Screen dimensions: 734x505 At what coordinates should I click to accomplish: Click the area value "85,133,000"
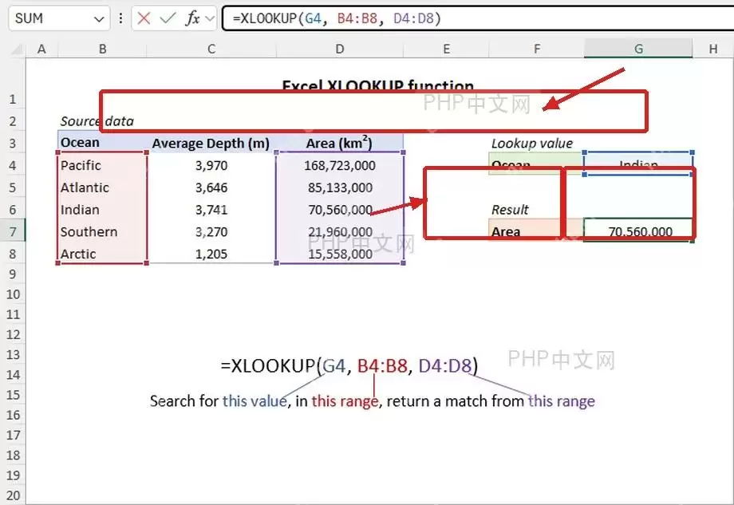(340, 187)
